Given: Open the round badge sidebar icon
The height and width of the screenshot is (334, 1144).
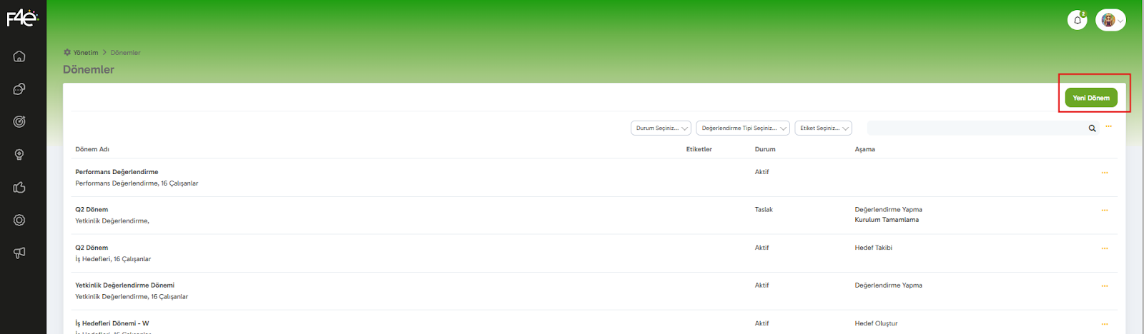Looking at the screenshot, I should [19, 221].
